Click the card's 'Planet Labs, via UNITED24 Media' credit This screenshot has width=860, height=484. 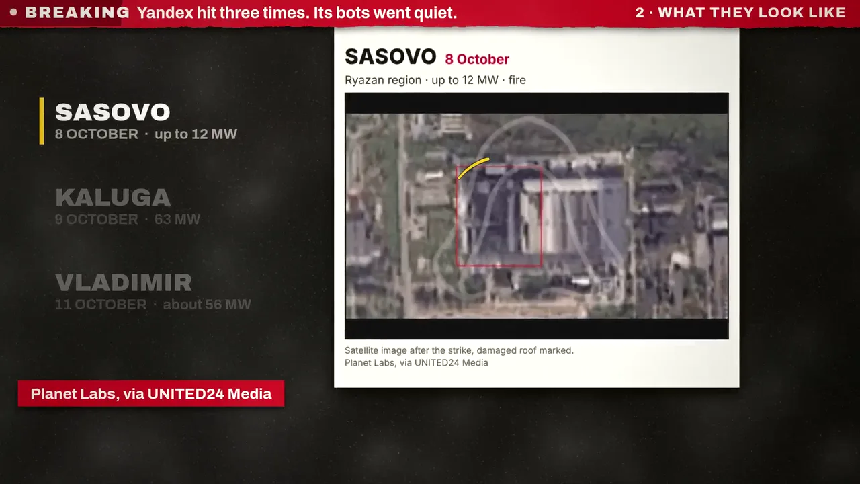coord(417,363)
